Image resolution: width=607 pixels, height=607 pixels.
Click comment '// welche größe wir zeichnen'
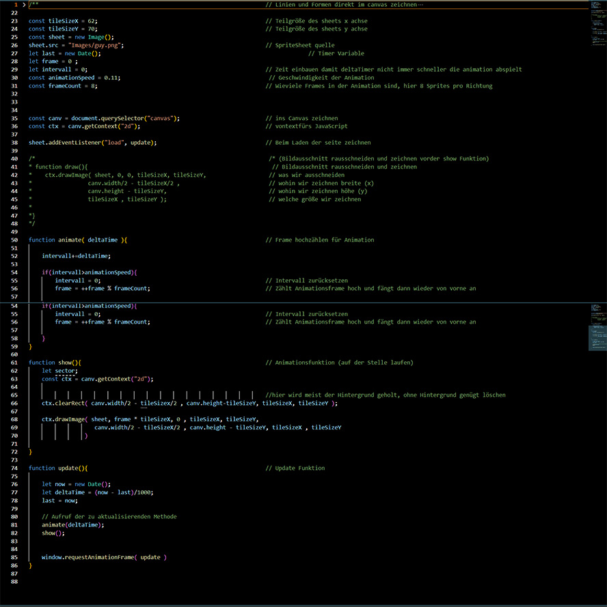[314, 199]
